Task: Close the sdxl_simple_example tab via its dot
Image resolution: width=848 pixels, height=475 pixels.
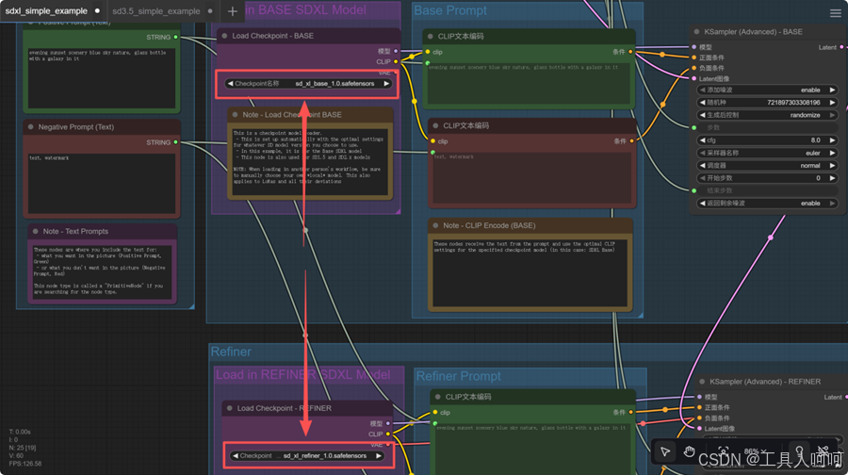Action: pos(97,10)
